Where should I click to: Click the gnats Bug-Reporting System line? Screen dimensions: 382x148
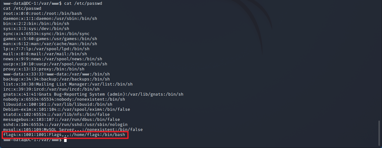pyautogui.click(x=93, y=94)
